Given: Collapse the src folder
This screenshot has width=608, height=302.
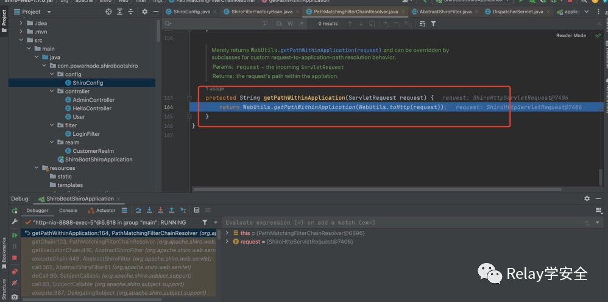Looking at the screenshot, I should 21,40.
